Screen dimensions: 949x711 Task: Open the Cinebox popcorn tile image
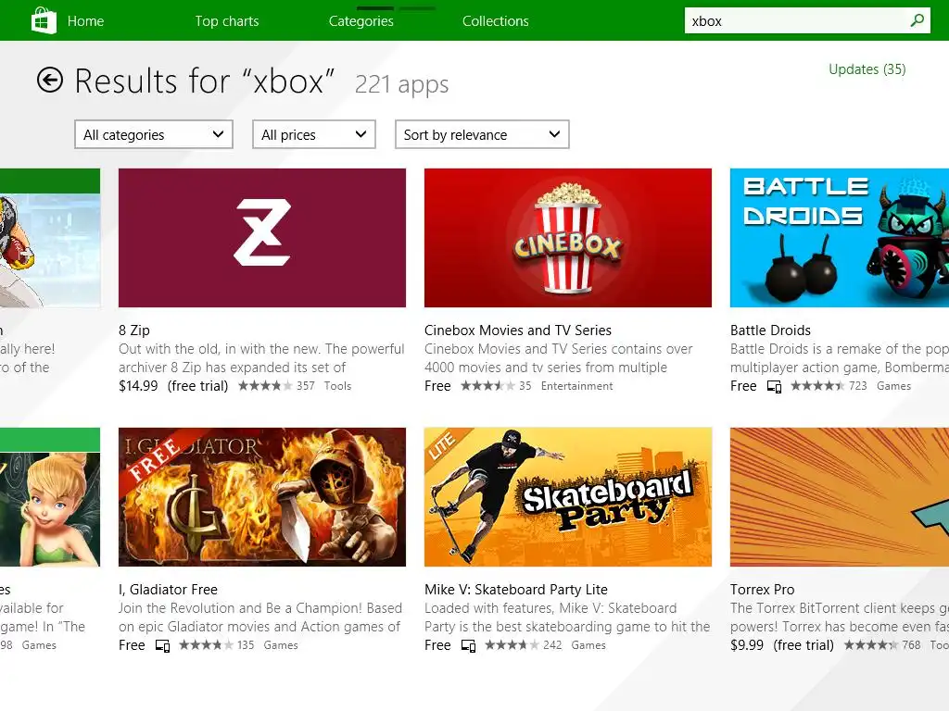[568, 238]
